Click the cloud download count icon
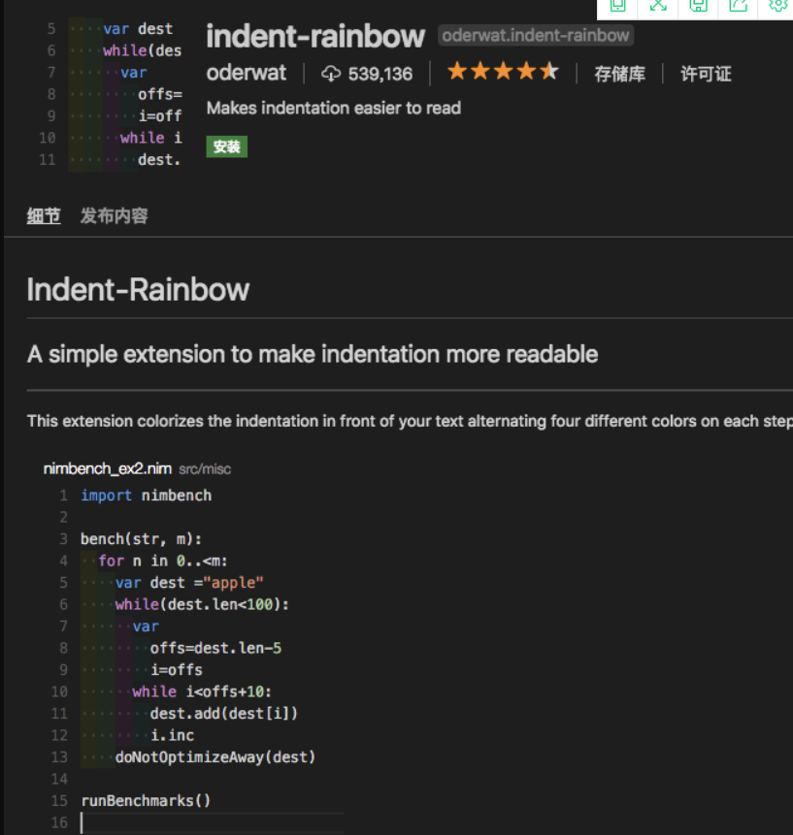793x835 pixels. 330,74
